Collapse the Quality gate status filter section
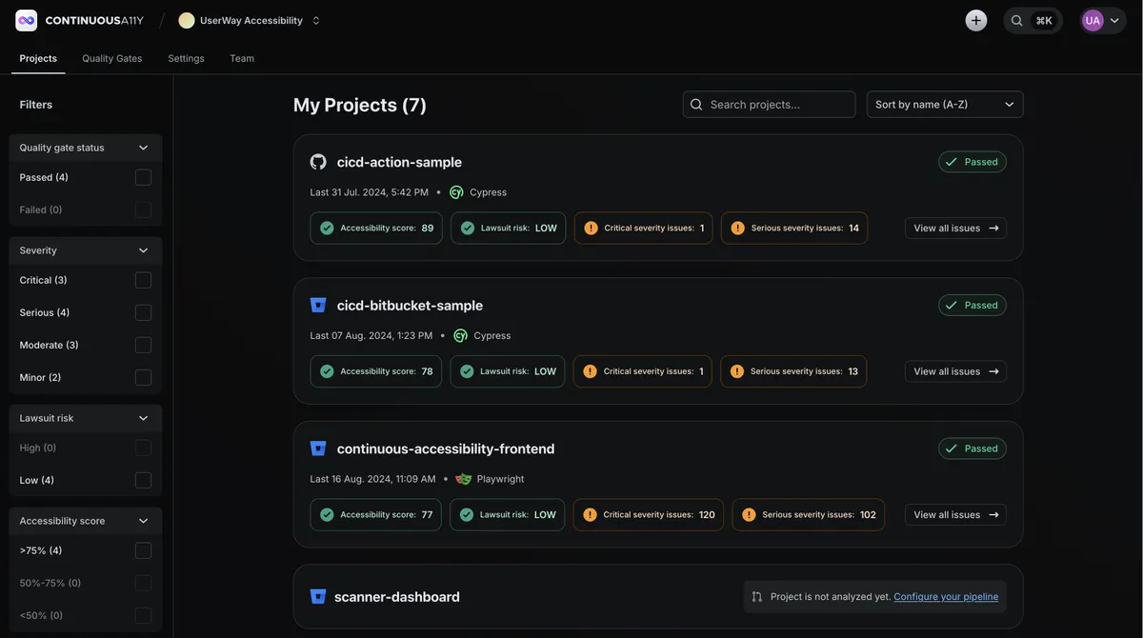1143x638 pixels. point(86,148)
